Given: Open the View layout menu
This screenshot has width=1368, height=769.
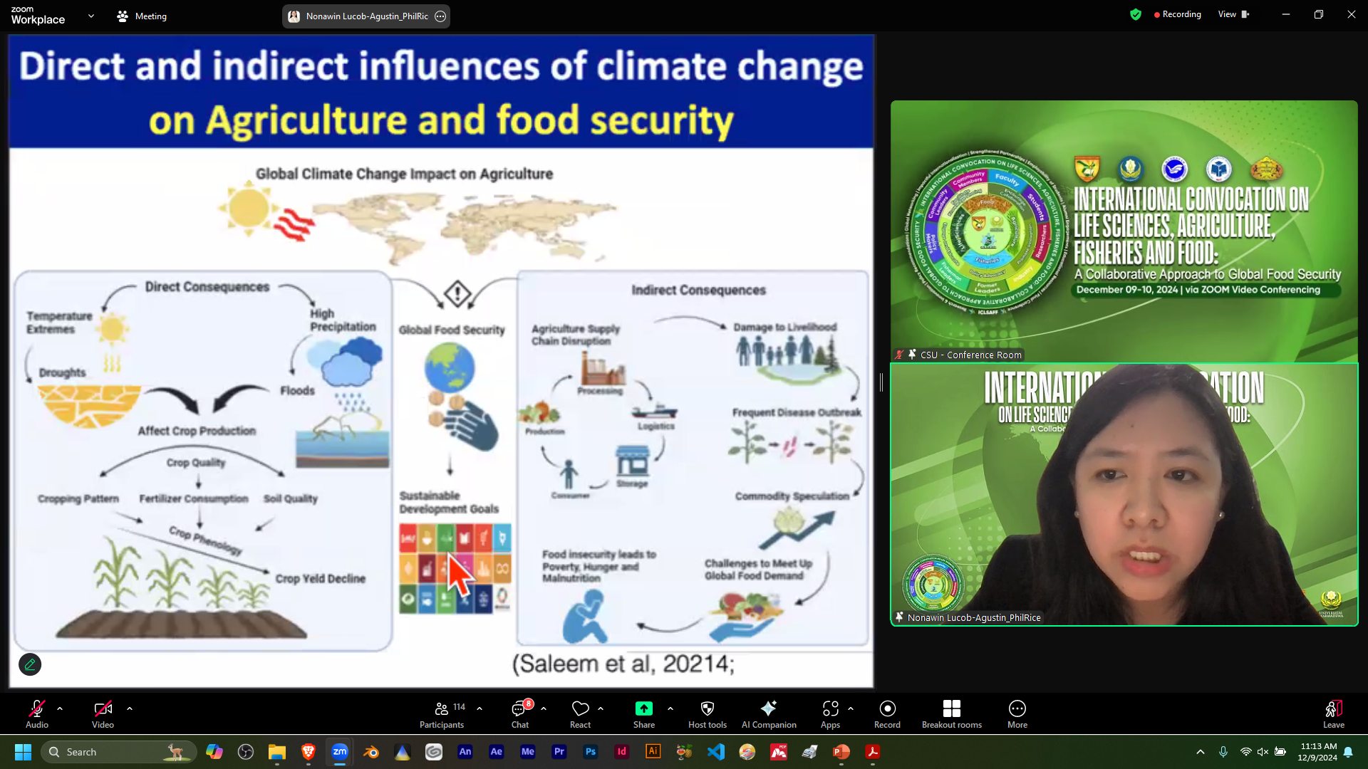Looking at the screenshot, I should click(1233, 14).
